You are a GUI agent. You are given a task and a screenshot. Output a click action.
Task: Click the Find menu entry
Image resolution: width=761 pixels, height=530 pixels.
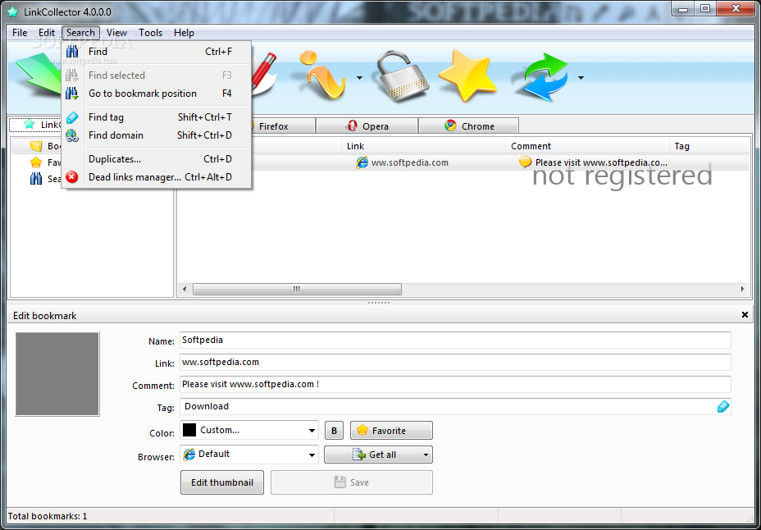tap(156, 52)
